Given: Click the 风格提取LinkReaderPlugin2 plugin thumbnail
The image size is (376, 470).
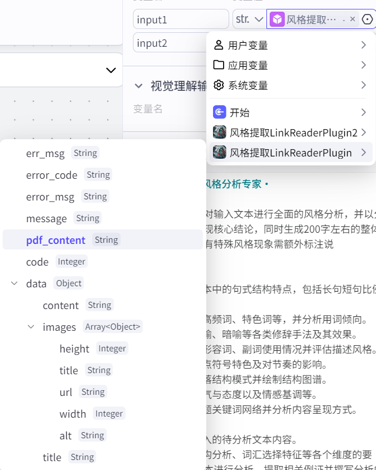Looking at the screenshot, I should tap(219, 133).
